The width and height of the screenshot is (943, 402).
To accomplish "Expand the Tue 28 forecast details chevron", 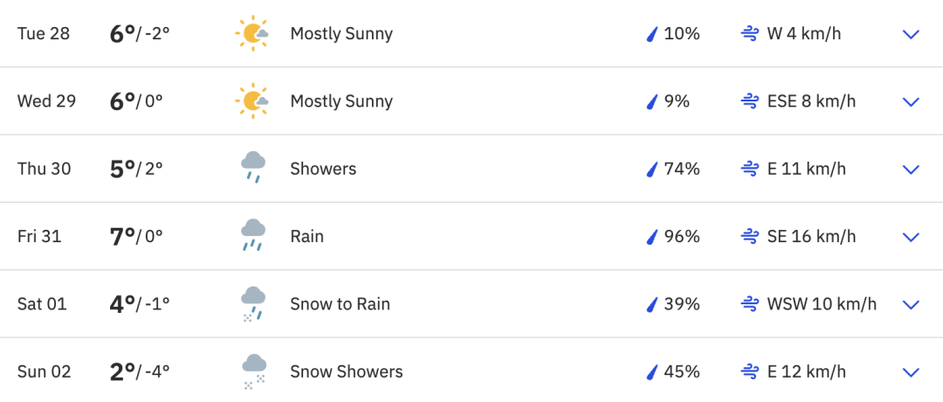I will click(911, 34).
